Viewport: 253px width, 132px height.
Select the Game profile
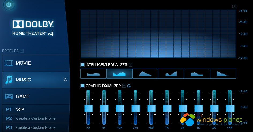click(x=36, y=96)
